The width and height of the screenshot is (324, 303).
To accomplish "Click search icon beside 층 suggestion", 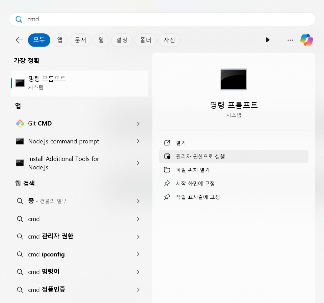I will click(x=20, y=201).
